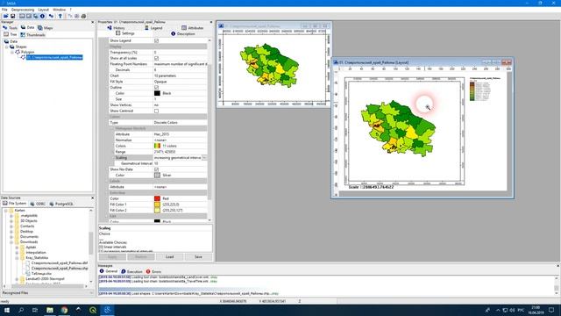Click the Selection Color red swatch
The image size is (561, 316).
157,198
